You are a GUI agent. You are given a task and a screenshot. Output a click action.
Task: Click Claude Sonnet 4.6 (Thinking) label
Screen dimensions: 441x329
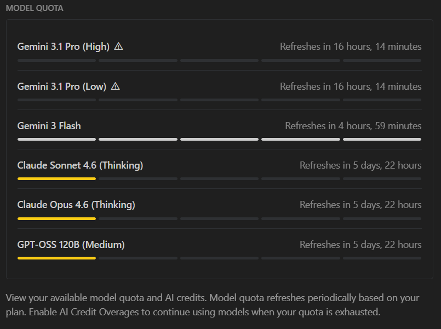tap(80, 165)
